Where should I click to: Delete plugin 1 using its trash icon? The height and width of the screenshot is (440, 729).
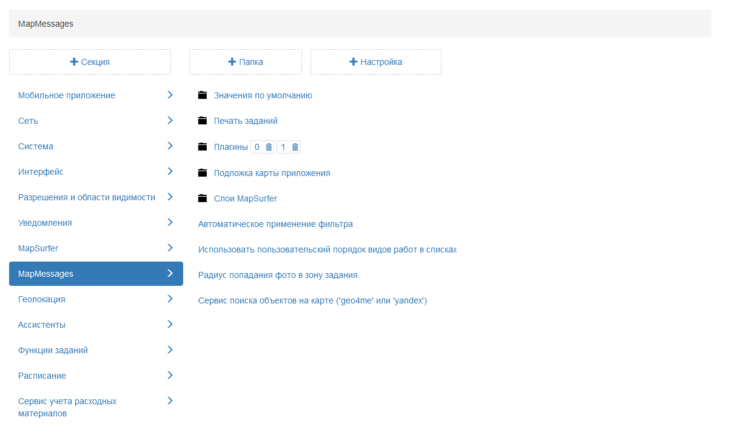pyautogui.click(x=295, y=147)
